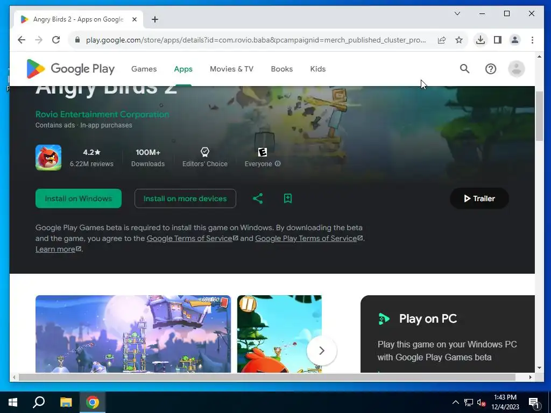Click Install on Windows button
The height and width of the screenshot is (413, 551).
pyautogui.click(x=79, y=198)
